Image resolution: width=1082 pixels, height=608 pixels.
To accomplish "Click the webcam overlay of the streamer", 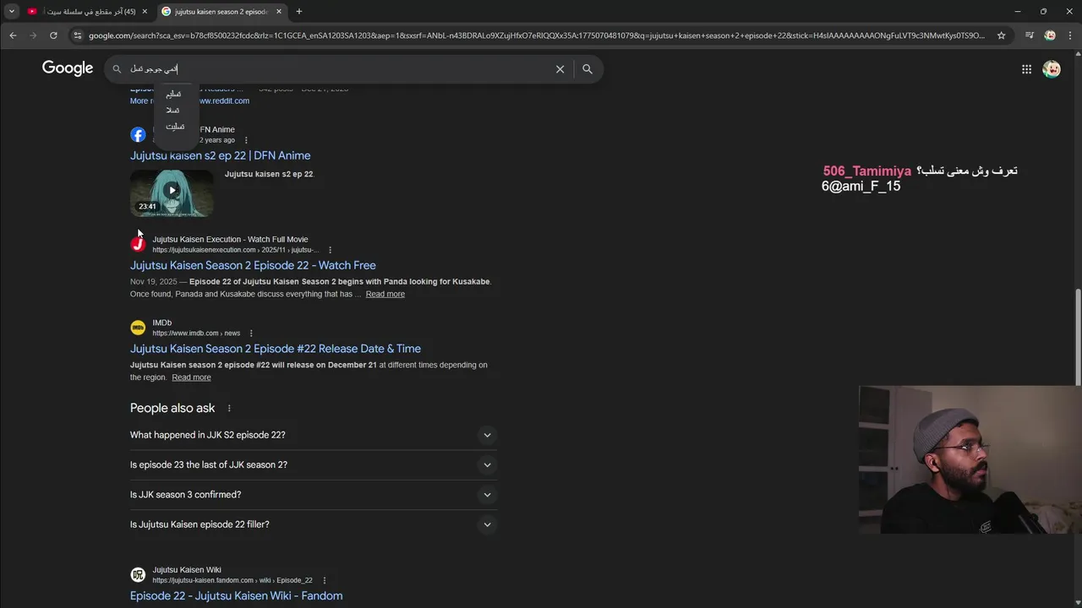I will [970, 460].
